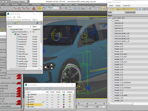
Task: Toggle Hide for the doors layer
Action: [47, 97]
